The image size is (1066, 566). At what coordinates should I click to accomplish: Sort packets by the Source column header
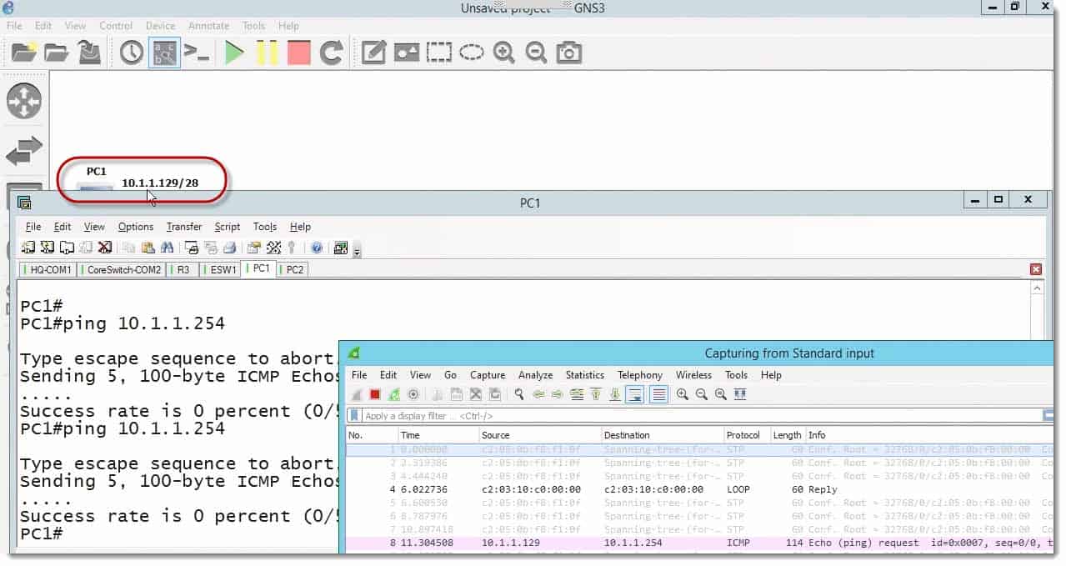pos(540,435)
